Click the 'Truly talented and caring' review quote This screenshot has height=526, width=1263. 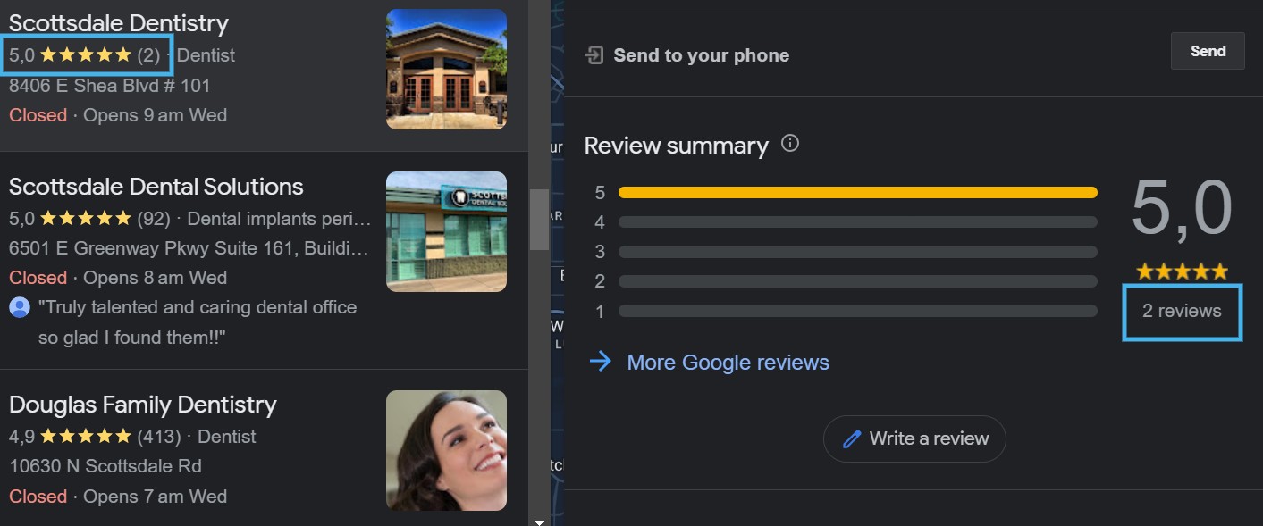pyautogui.click(x=198, y=322)
